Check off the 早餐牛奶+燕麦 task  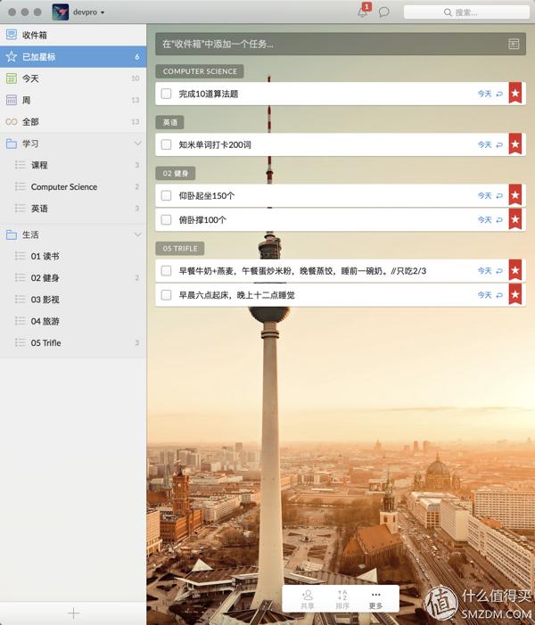pos(166,271)
